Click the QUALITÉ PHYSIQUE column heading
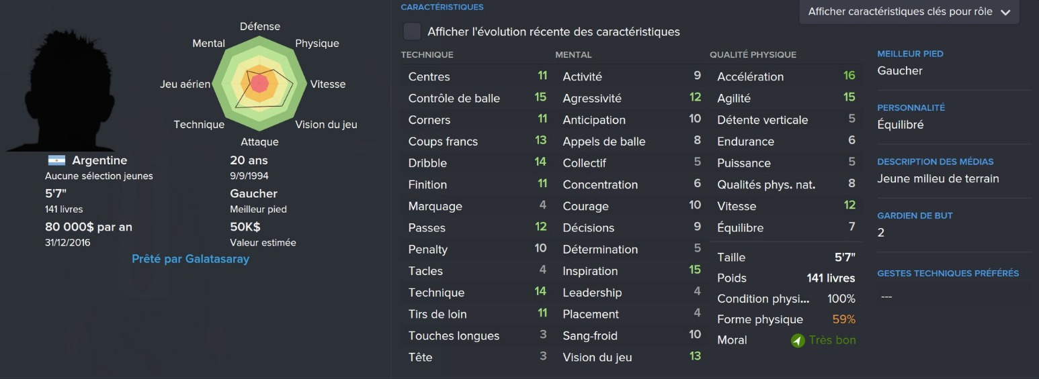1039x379 pixels. [753, 55]
